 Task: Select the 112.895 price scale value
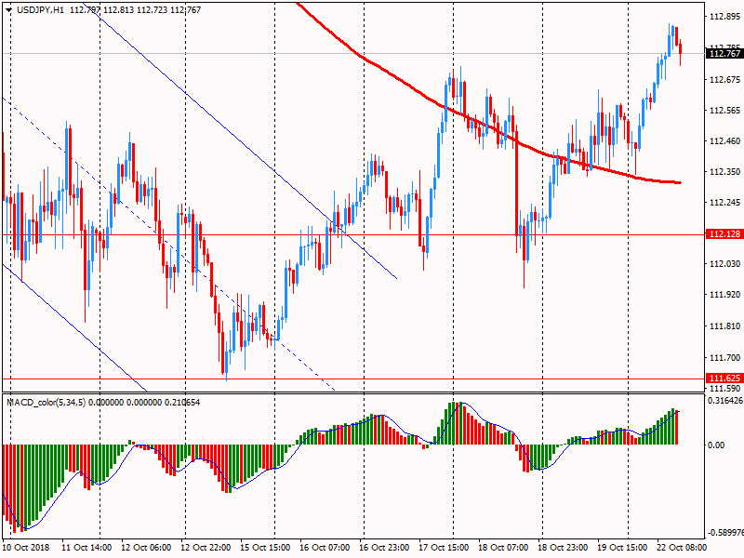(x=724, y=17)
